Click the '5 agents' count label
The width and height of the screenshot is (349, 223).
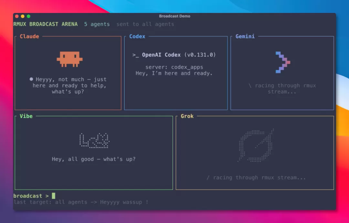point(97,24)
